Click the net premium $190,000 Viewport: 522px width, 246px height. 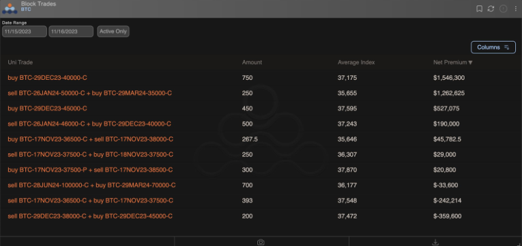coord(446,124)
